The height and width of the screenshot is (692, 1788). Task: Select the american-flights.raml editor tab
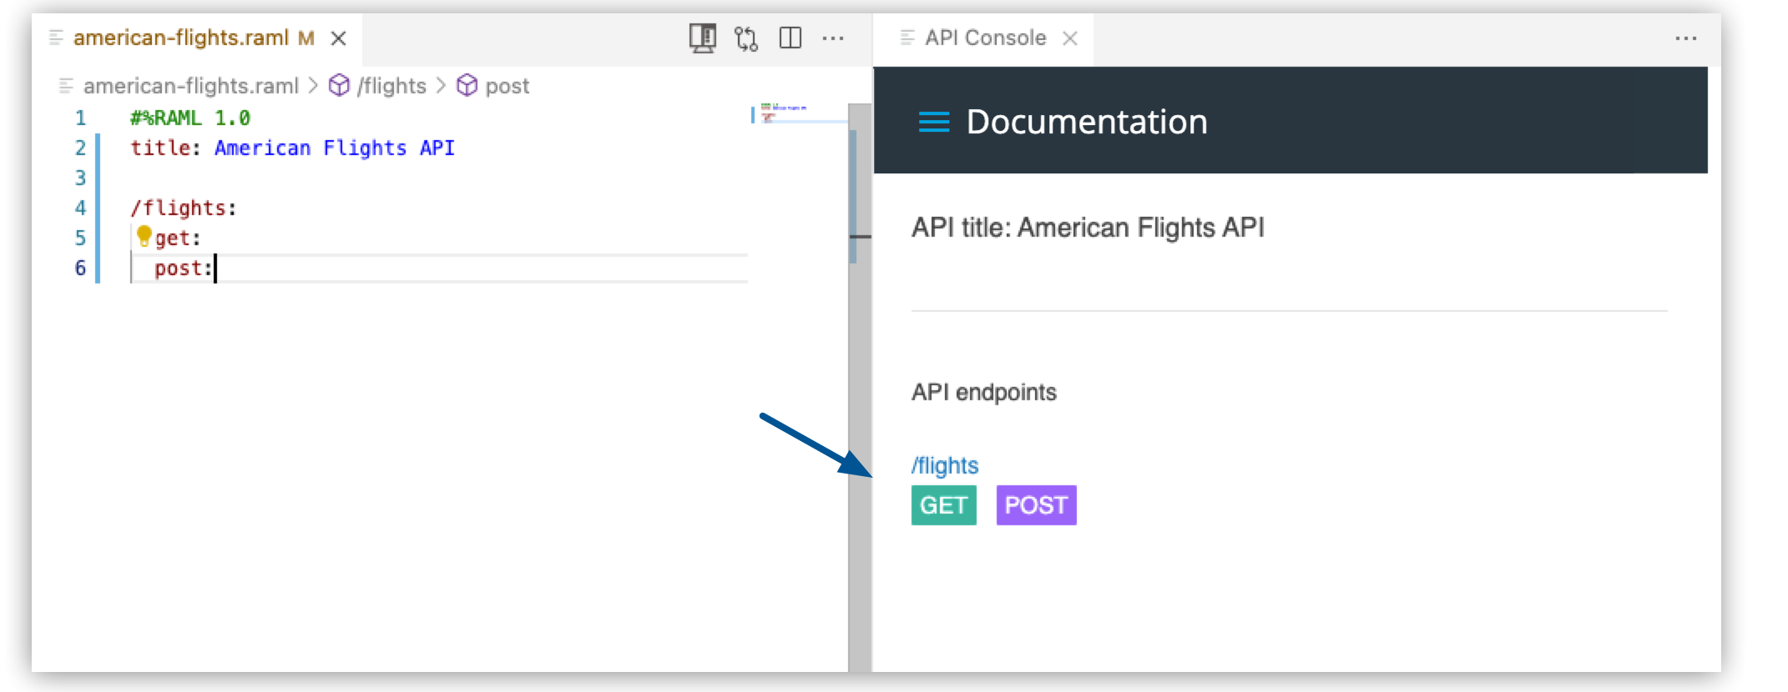coord(197,38)
